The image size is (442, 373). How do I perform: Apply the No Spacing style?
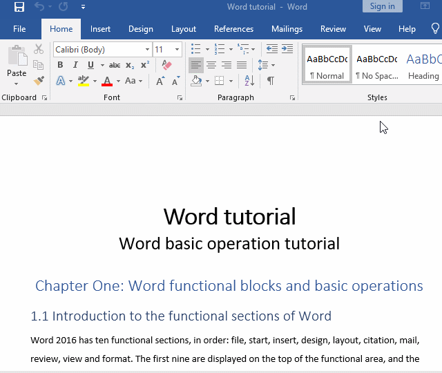[x=377, y=65]
